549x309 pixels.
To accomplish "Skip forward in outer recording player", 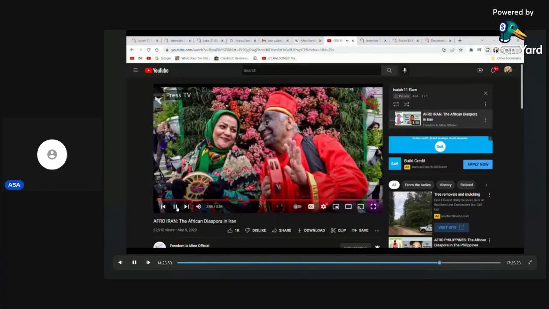I will (148, 263).
